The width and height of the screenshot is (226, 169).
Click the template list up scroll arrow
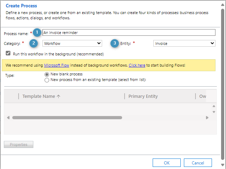point(214,106)
